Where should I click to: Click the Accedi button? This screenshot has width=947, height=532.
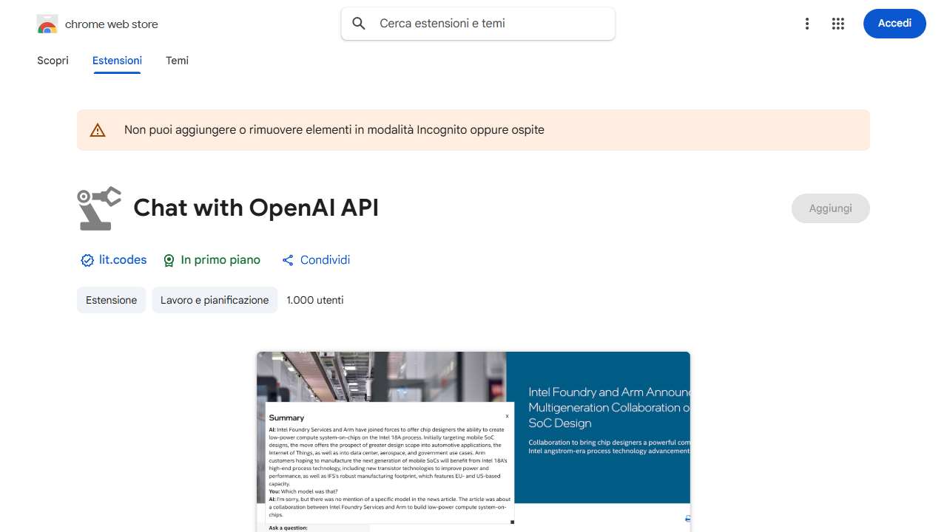click(x=894, y=24)
